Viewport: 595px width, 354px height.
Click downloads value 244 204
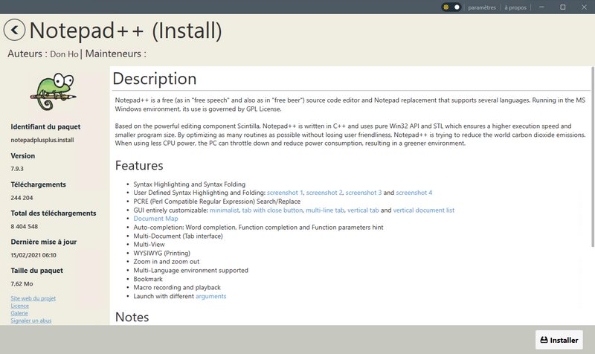(22, 198)
